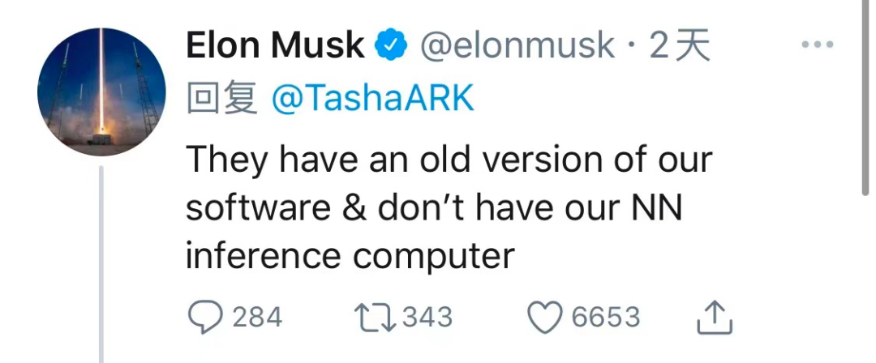Retweet using the arrows icon
This screenshot has height=363, width=876.
click(375, 317)
